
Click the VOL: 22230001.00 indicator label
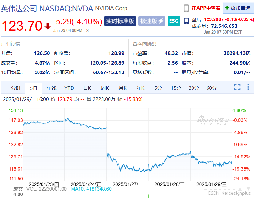[47, 189]
